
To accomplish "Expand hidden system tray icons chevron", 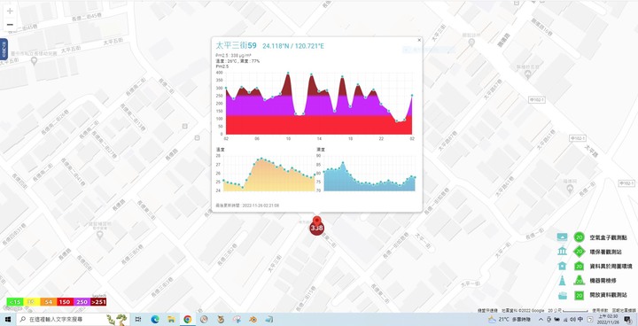I will click(x=541, y=320).
